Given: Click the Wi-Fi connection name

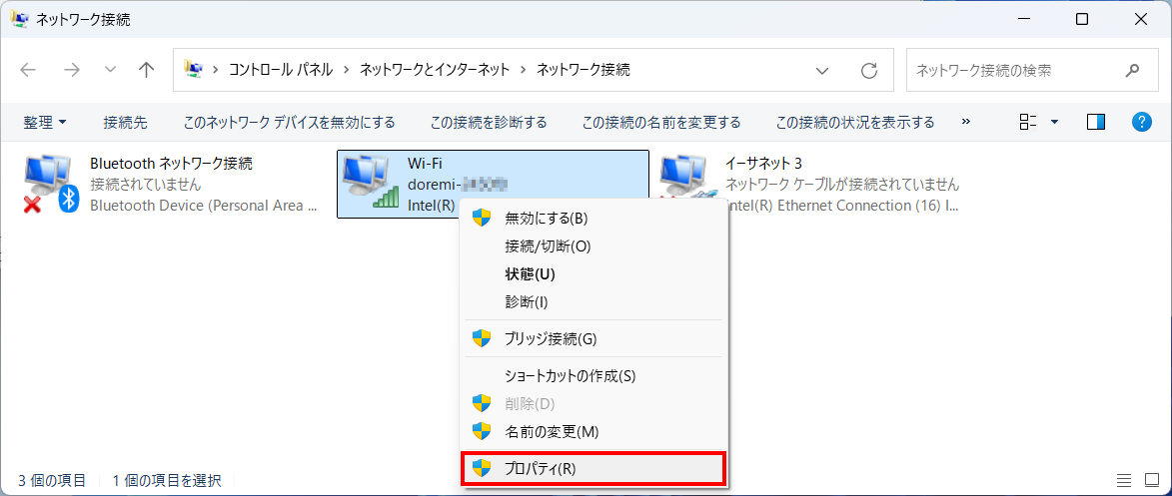Looking at the screenshot, I should coord(423,163).
